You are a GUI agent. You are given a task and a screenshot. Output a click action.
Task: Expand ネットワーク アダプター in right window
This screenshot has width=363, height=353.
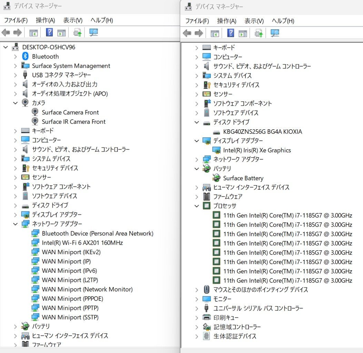coord(197,160)
